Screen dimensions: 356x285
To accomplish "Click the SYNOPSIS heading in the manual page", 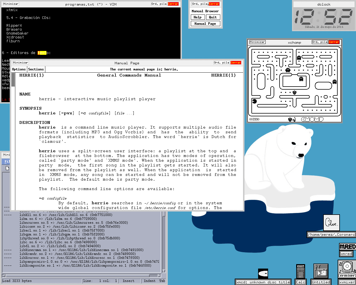I will point(31,108).
